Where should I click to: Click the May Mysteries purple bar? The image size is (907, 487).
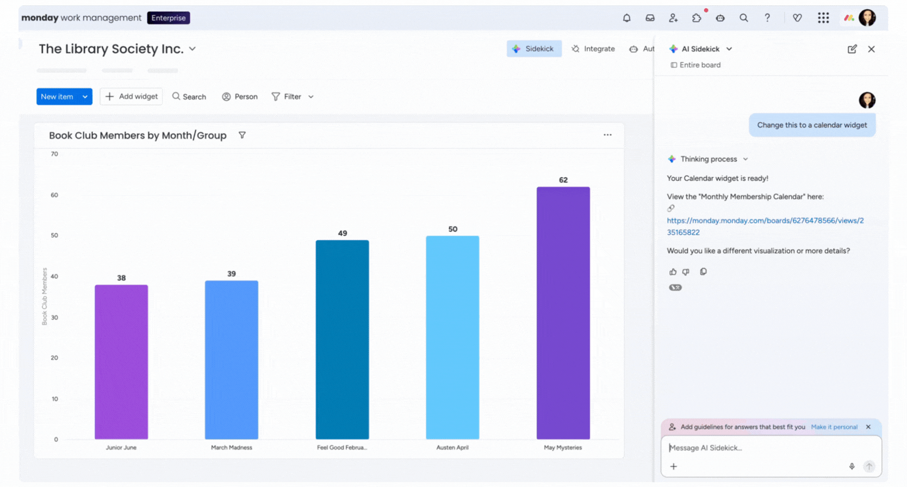tap(563, 313)
